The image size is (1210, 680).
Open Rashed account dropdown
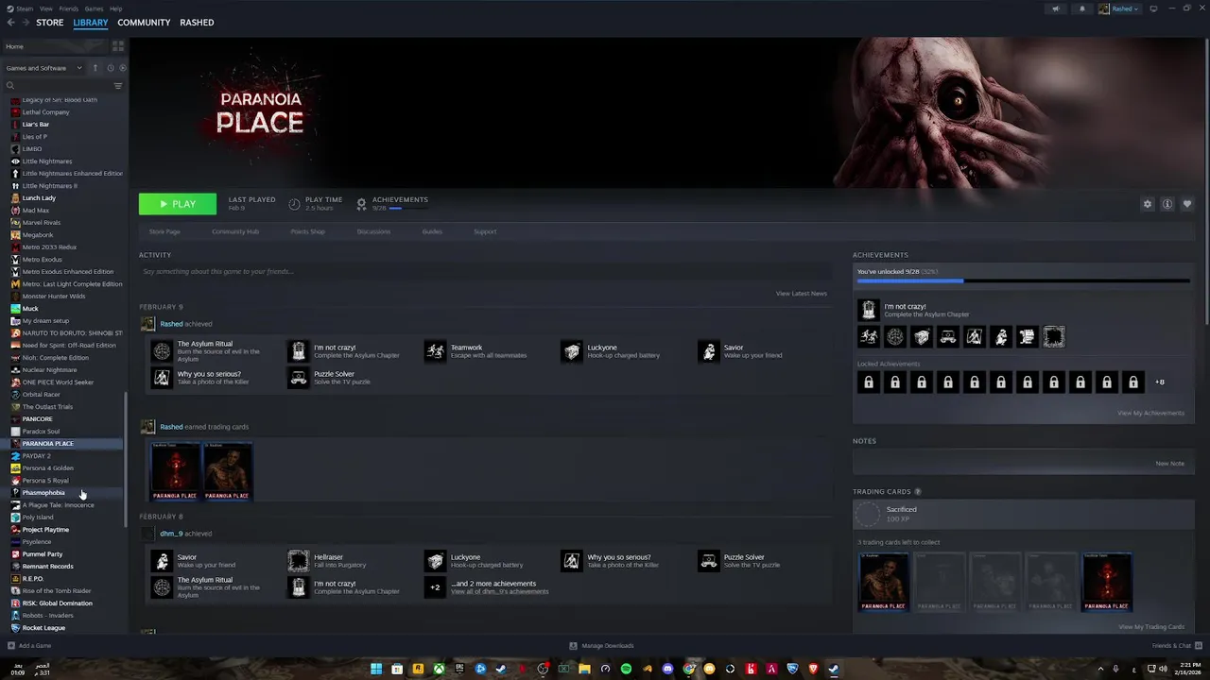click(1119, 8)
